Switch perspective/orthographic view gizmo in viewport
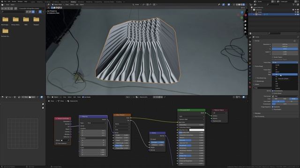Screen dimensions: 300x168 (245, 32)
